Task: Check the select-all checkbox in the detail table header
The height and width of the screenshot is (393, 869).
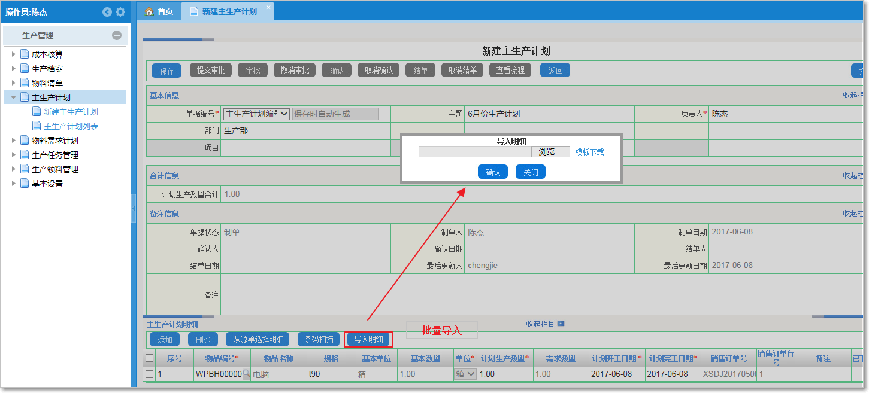Action: coord(149,358)
